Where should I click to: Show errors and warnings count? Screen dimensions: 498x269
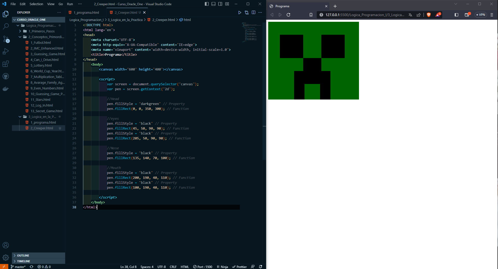[44, 267]
